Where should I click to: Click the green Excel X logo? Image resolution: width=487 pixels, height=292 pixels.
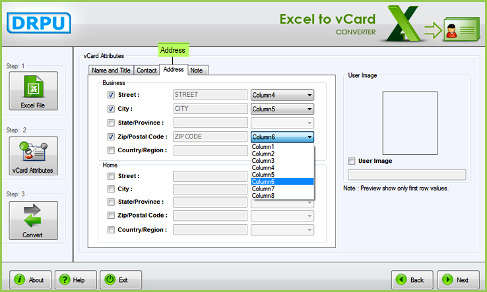click(x=403, y=23)
